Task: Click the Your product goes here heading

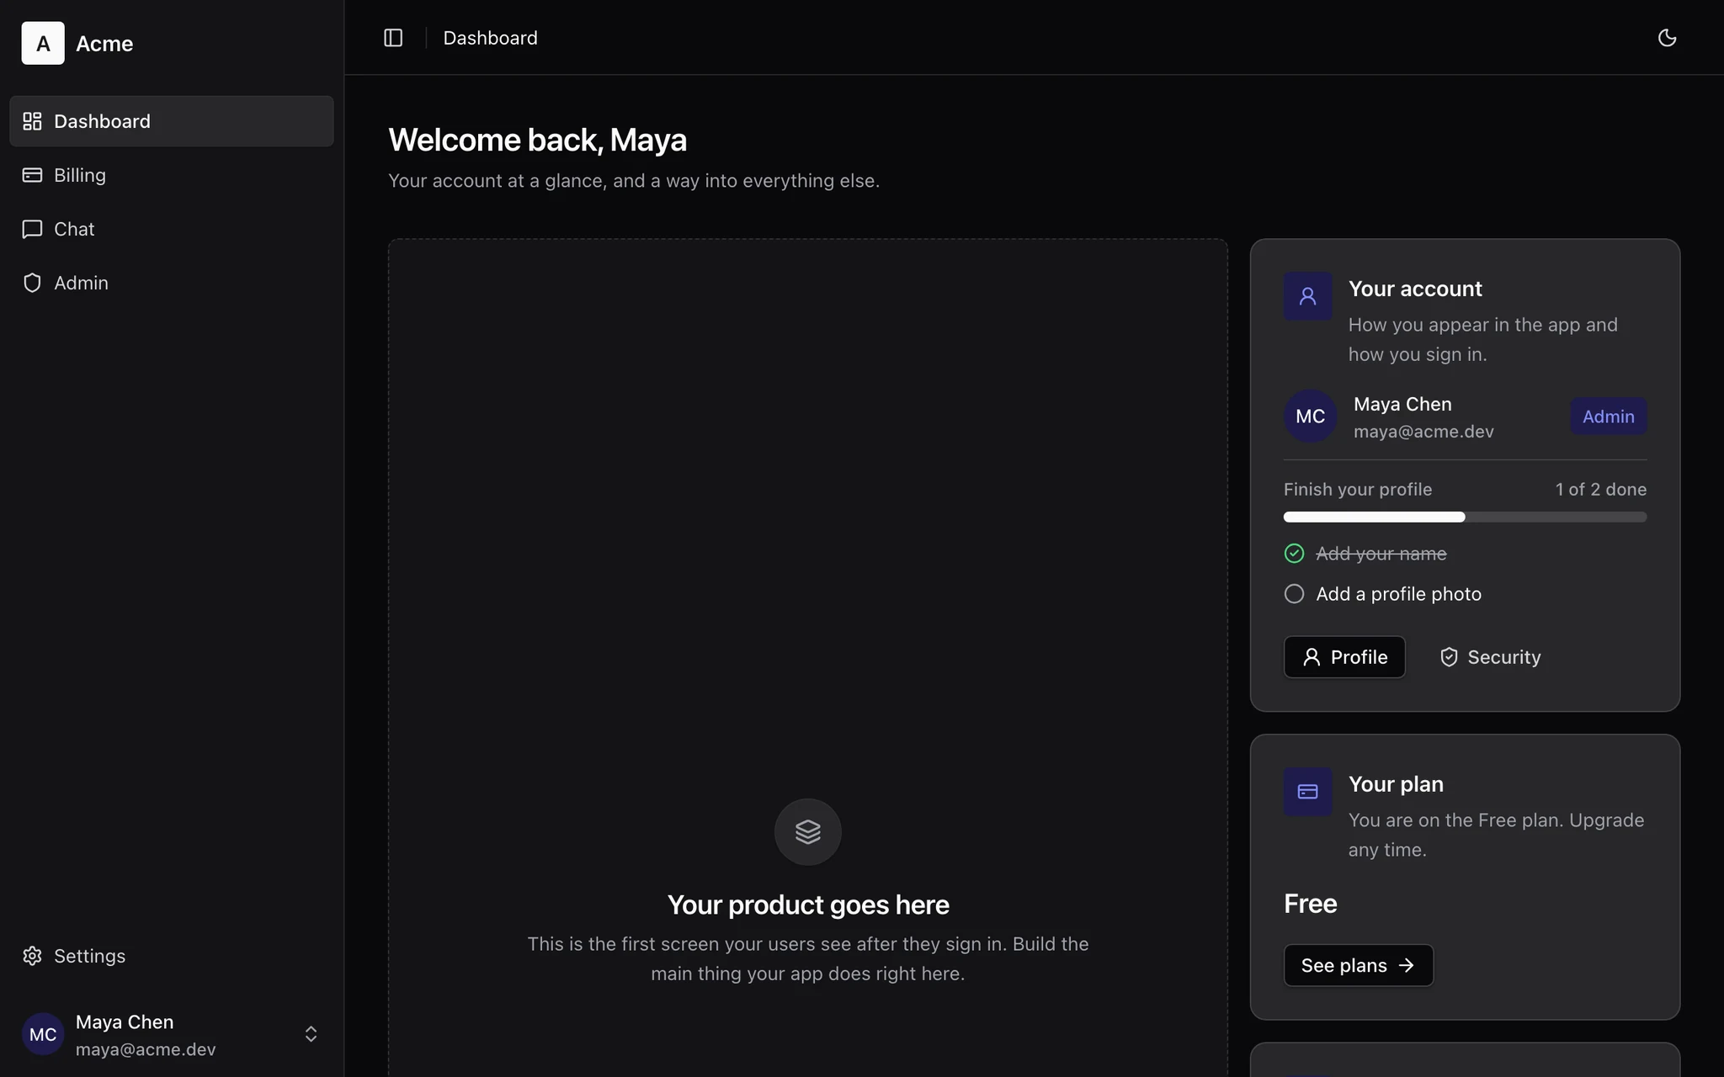Action: pos(808,905)
